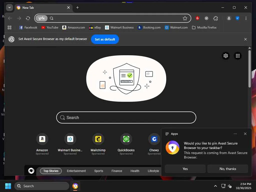The height and width of the screenshot is (192, 256).
Task: Open the Walmart Business sponsored shortcut
Action: 70,144
